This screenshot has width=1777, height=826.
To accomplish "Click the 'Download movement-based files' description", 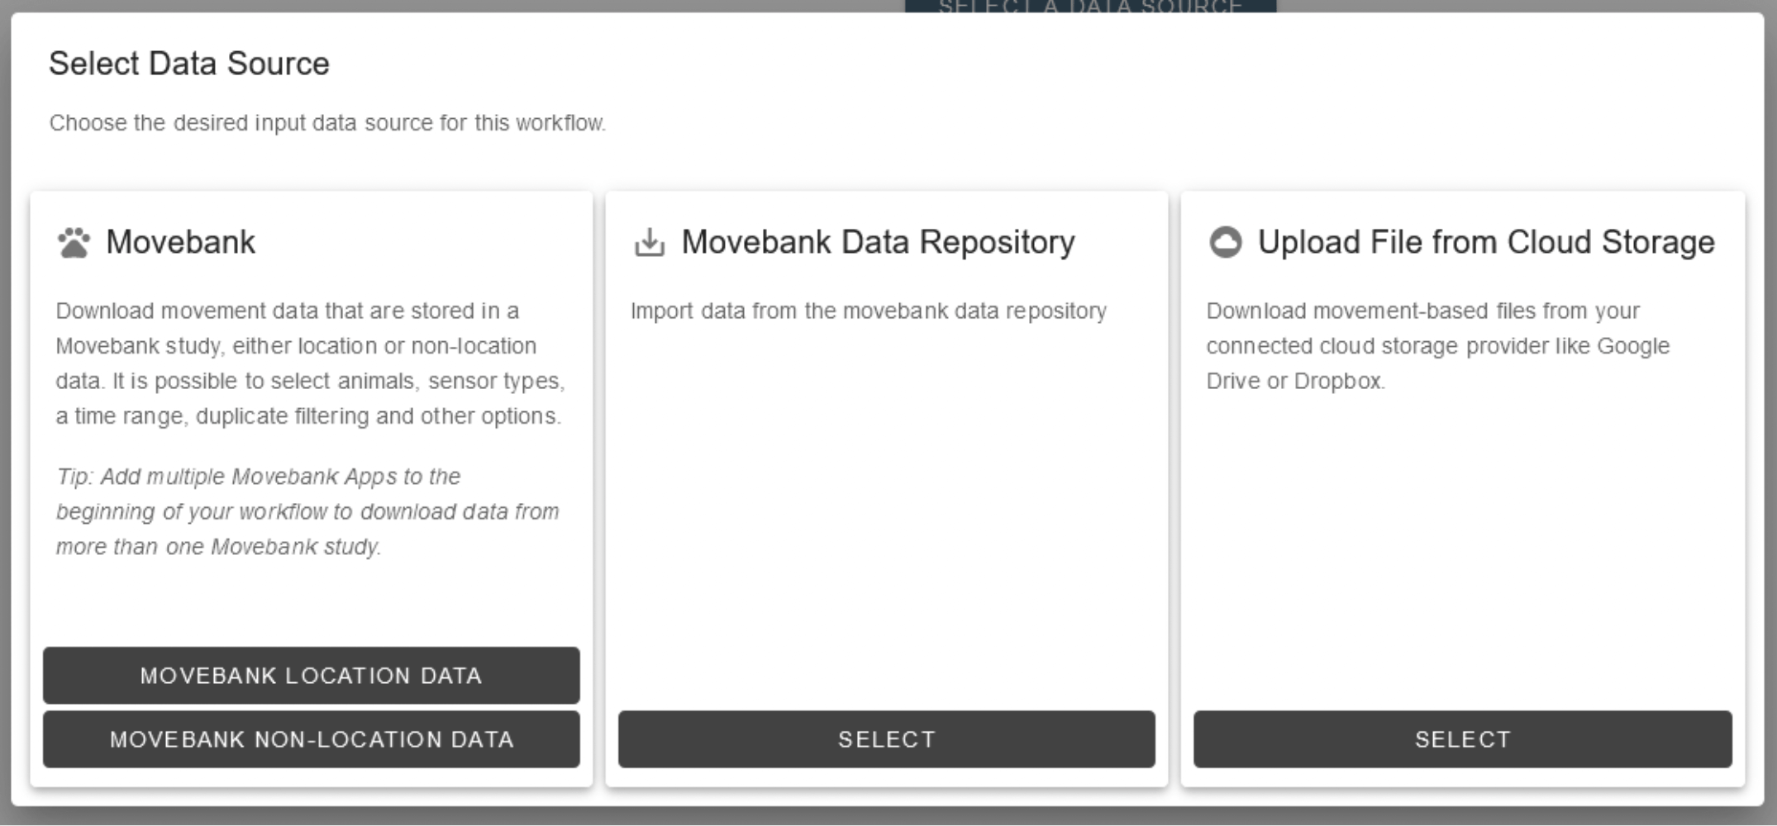I will (1437, 346).
